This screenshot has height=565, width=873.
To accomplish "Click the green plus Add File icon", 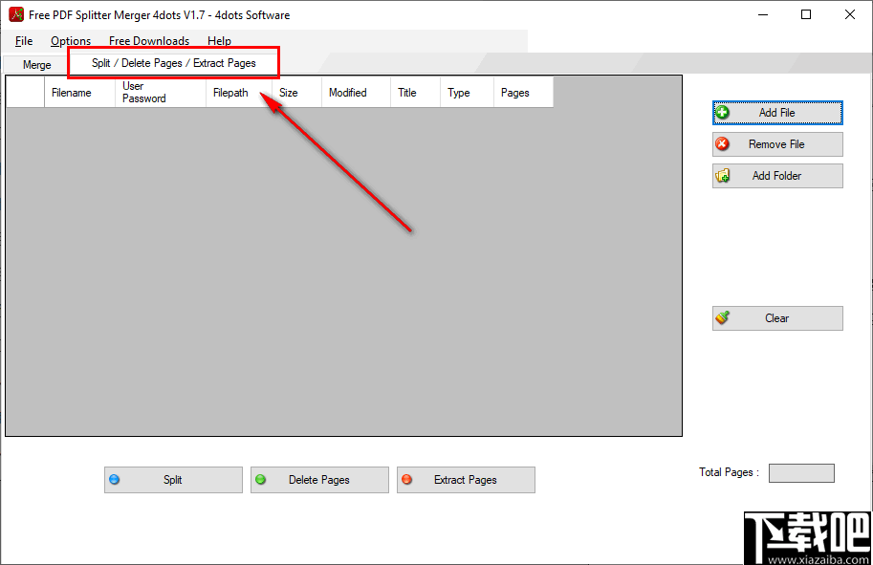I will point(725,112).
